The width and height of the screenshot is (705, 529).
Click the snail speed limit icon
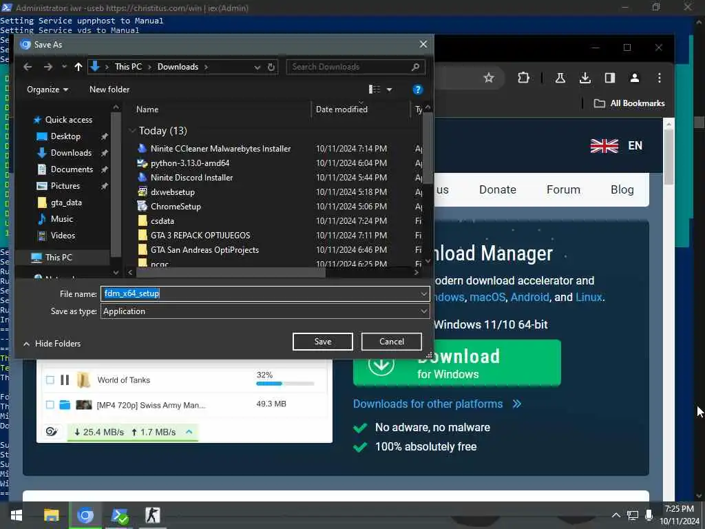tap(52, 432)
